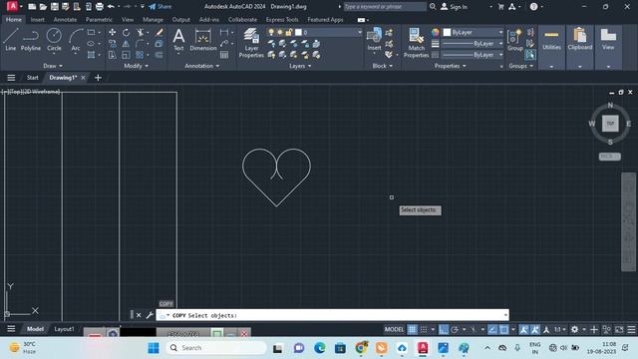This screenshot has height=359, width=638.
Task: Toggle polar tracking in status bar
Action: click(x=455, y=329)
